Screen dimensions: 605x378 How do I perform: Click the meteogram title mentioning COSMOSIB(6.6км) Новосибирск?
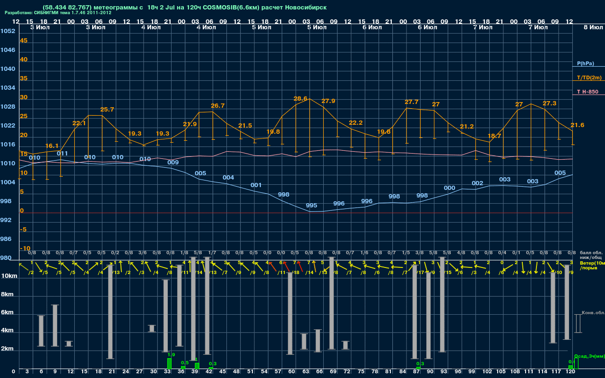tap(184, 8)
